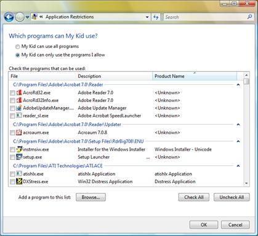The width and height of the screenshot is (258, 236).
Task: Check the AcroRd32.exe checkbox
Action: pos(12,93)
